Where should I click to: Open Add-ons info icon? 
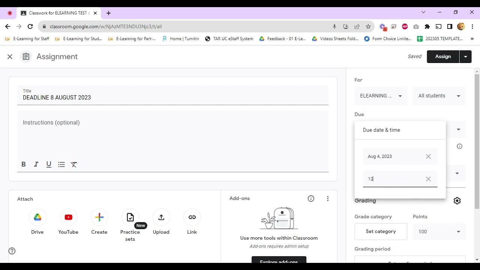[311, 199]
